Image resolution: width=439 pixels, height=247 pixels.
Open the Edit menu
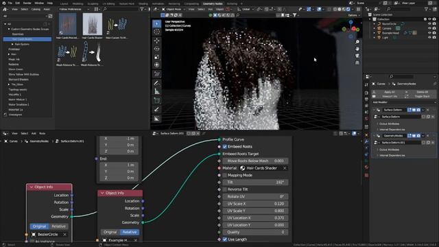pyautogui.click(x=17, y=3)
